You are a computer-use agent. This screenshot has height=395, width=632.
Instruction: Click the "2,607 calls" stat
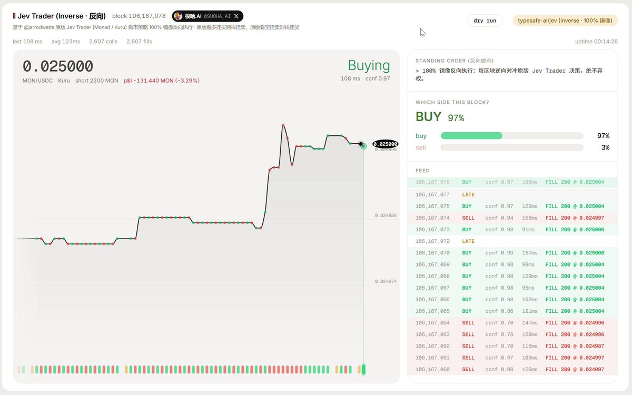[x=103, y=41]
